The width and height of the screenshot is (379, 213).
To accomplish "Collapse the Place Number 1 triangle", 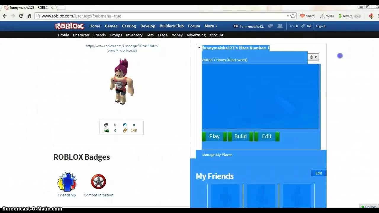I will point(199,48).
